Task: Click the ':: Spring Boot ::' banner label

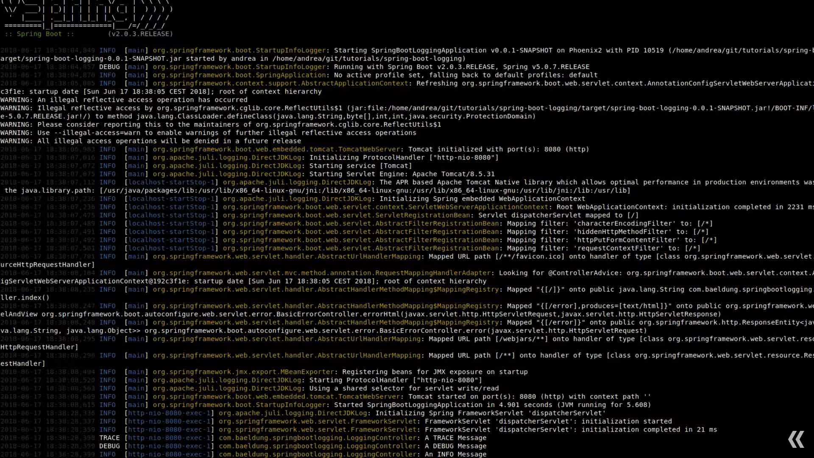Action: pos(39,34)
